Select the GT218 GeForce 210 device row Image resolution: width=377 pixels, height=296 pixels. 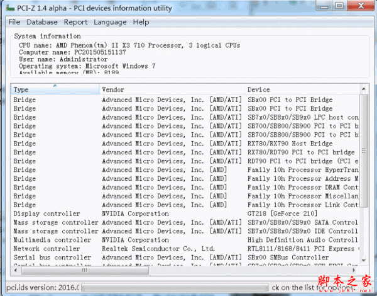click(x=185, y=213)
